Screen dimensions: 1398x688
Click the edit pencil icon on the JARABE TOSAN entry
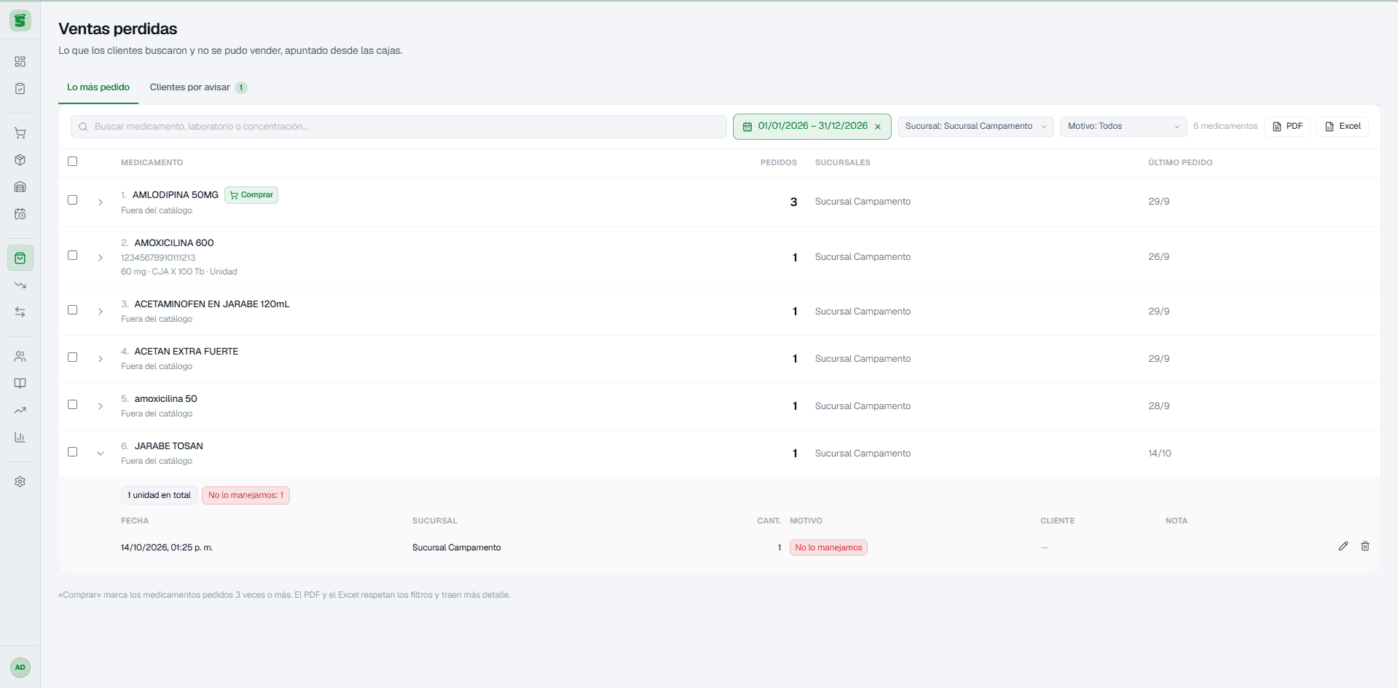tap(1343, 546)
